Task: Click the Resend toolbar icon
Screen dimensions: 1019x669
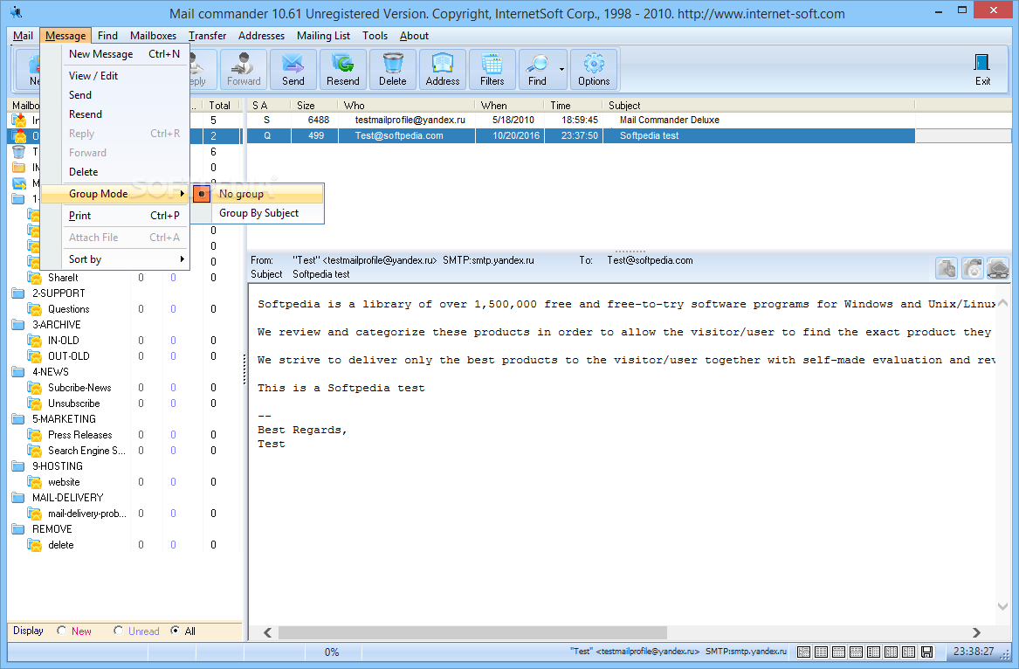Action: point(342,69)
